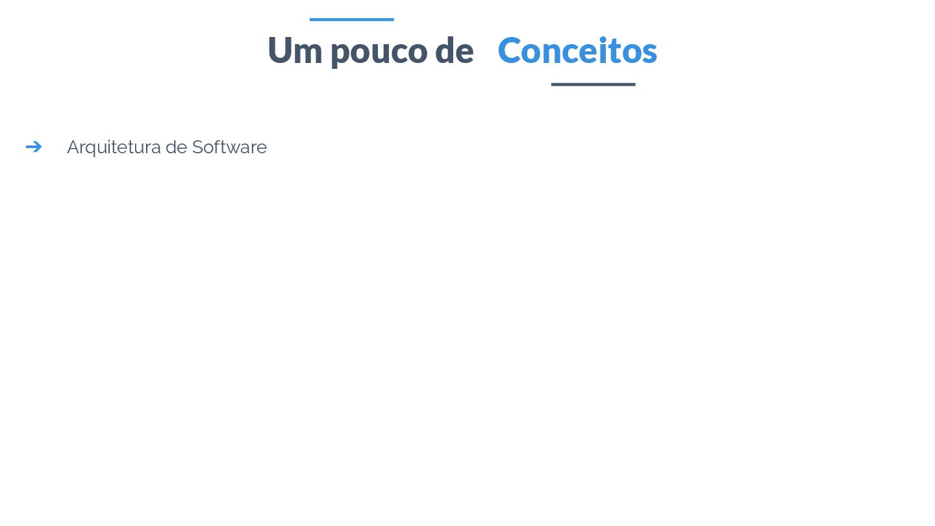
Task: Click the word de in the title
Action: [455, 51]
